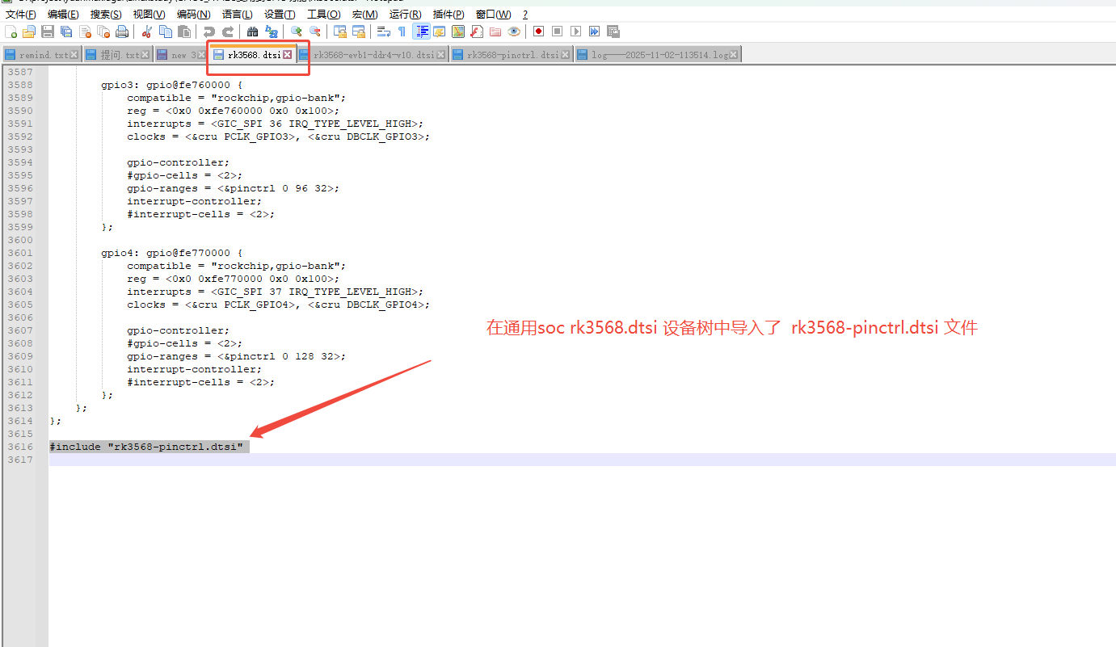Open the 文件(F) menu

click(21, 15)
